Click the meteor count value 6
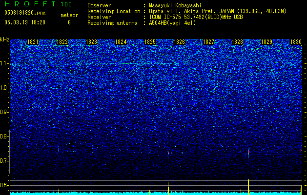Screen dimensions: 307x195 pyautogui.click(x=69, y=22)
